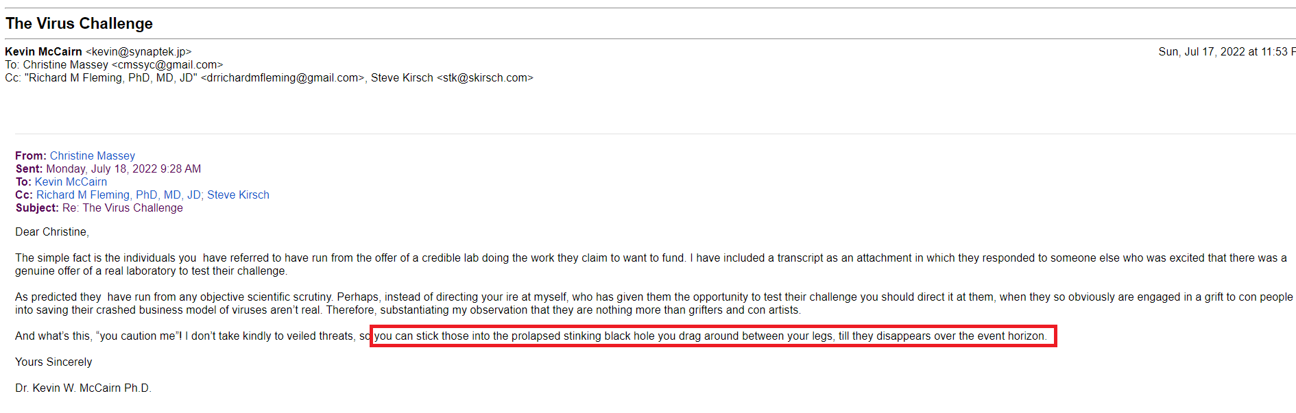Click drrichardmfleming@gmail.com in Cc line

283,77
